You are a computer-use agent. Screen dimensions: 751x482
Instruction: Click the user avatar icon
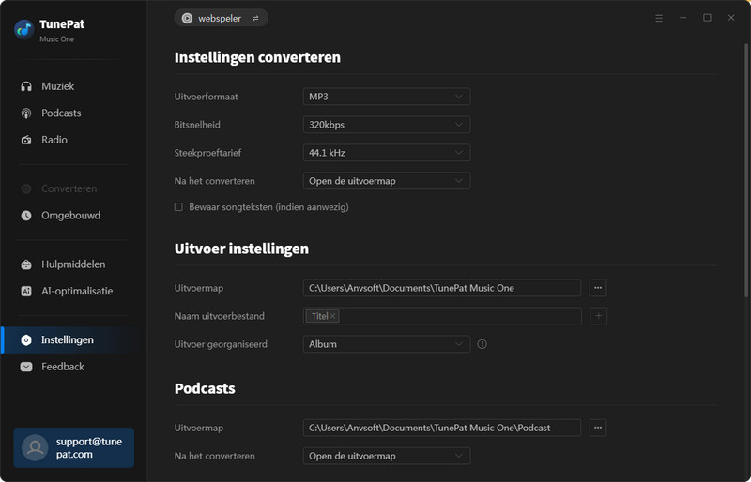pyautogui.click(x=35, y=447)
